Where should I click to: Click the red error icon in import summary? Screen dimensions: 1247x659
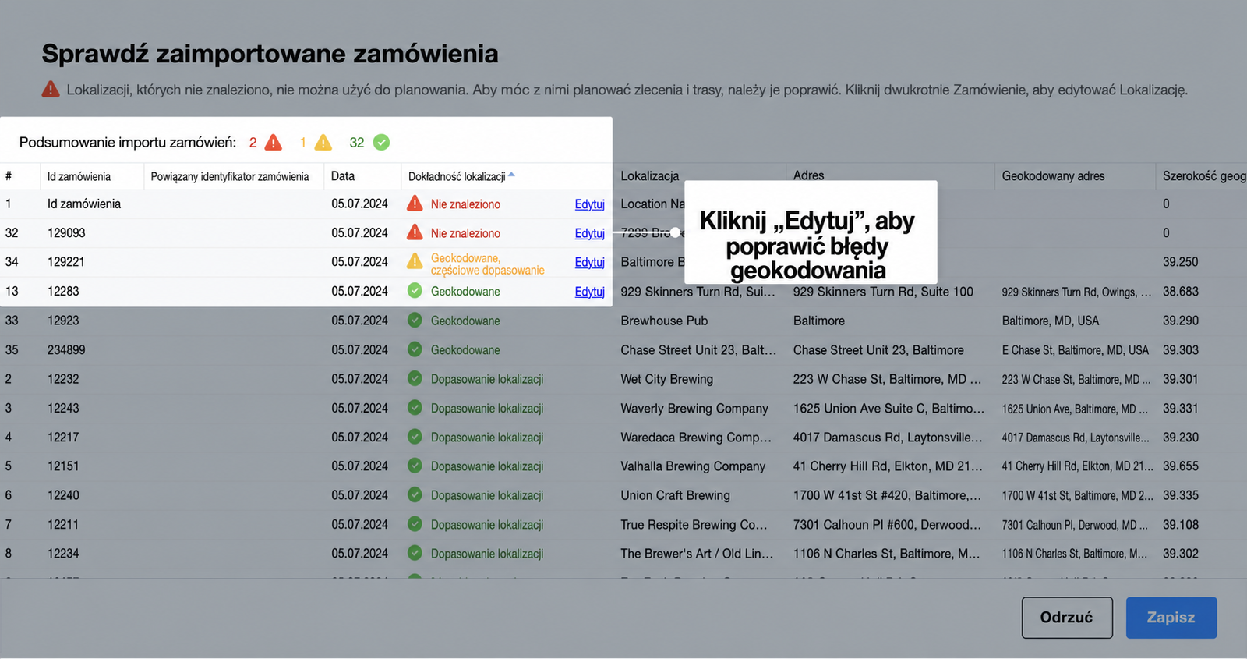[x=274, y=143]
